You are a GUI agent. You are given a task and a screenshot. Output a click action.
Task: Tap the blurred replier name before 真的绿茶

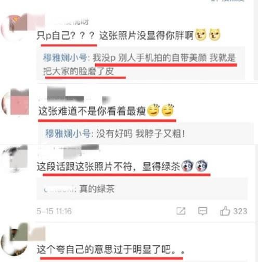click(60, 189)
